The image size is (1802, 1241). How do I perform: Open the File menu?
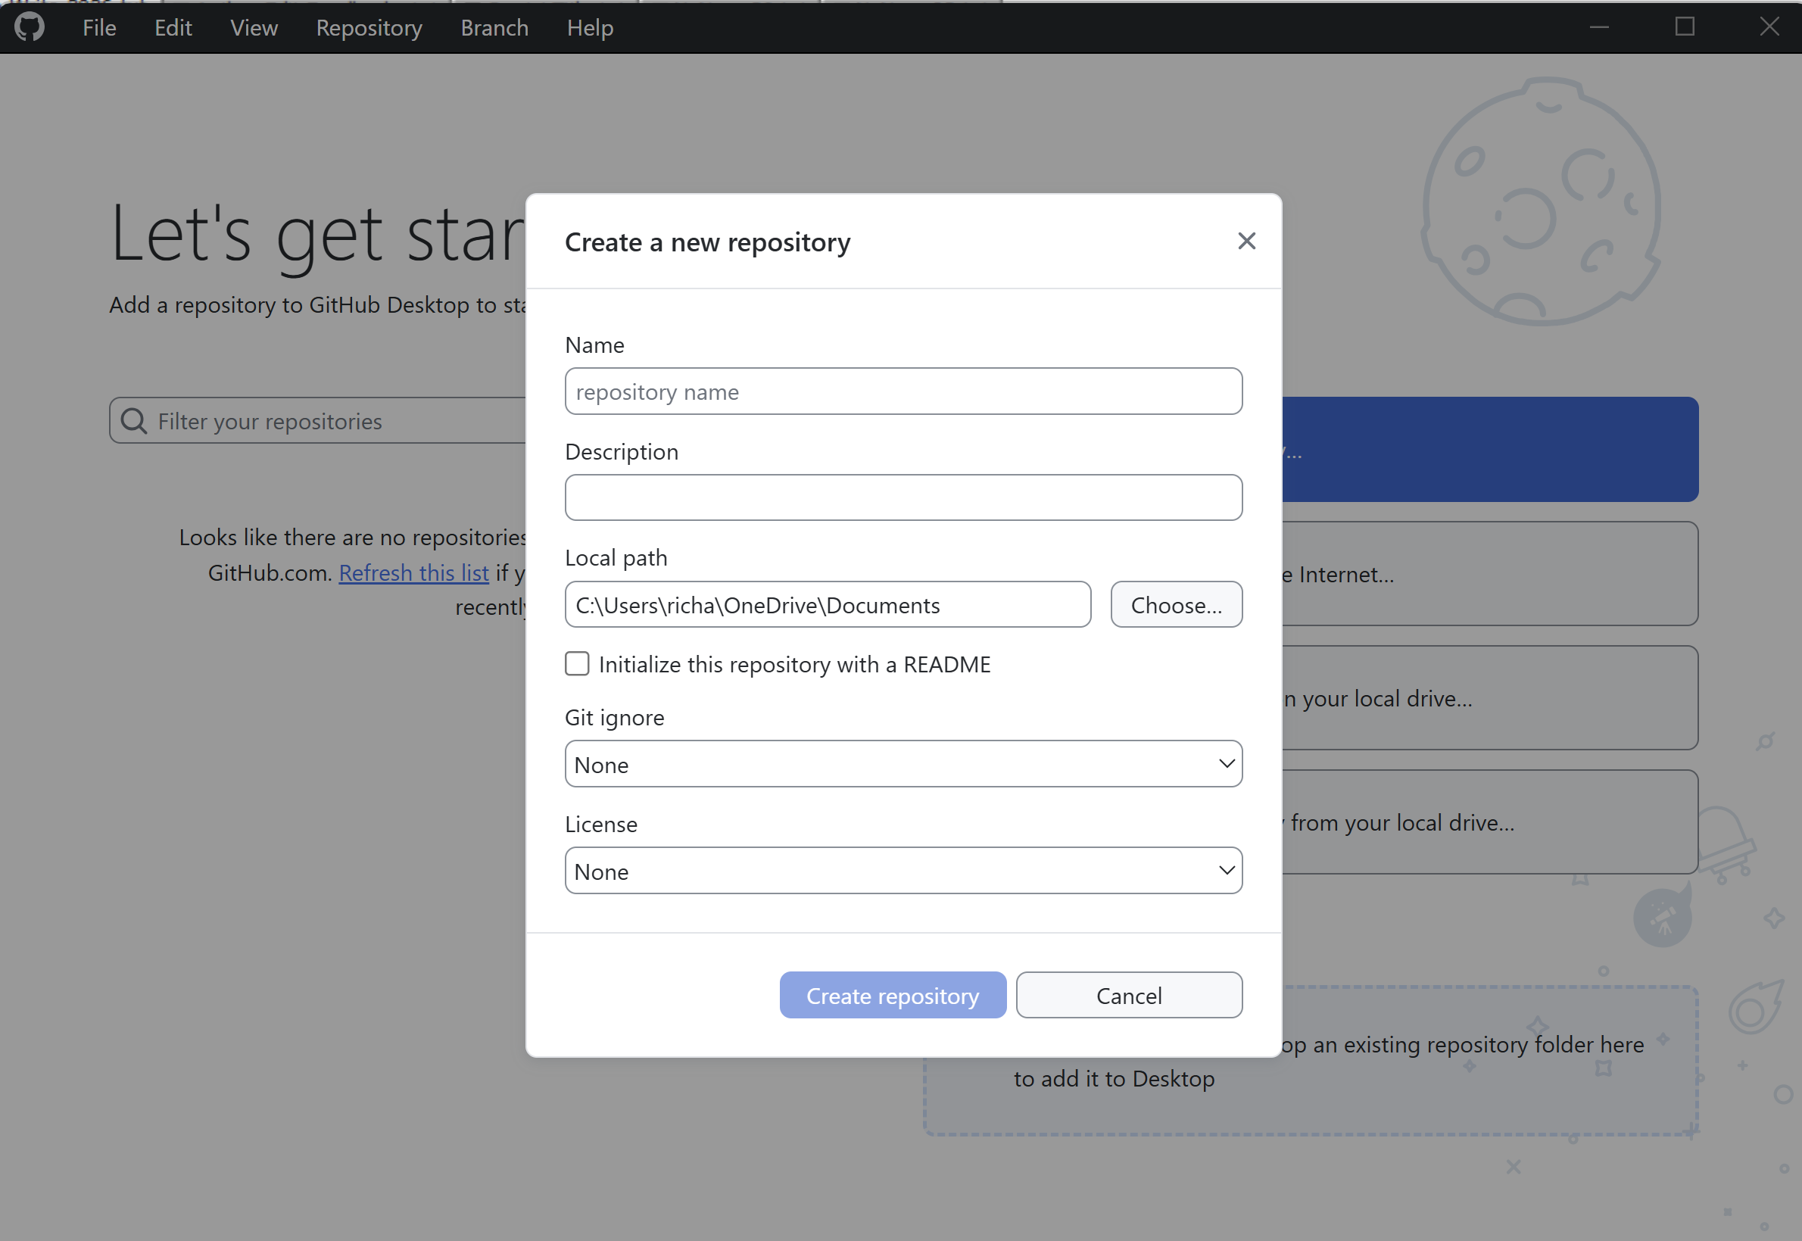pos(99,28)
